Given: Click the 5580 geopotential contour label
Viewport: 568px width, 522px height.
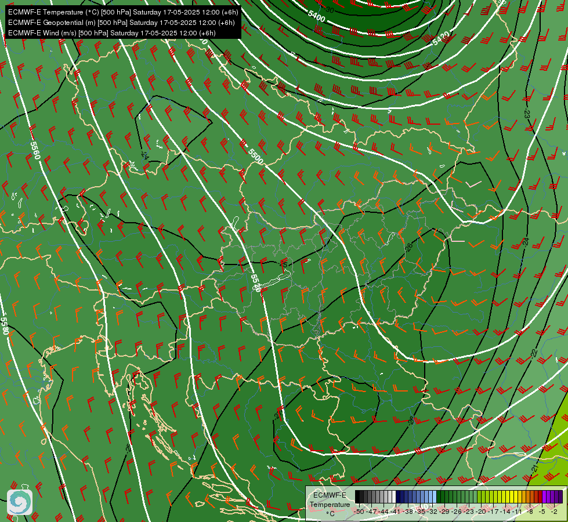Looking at the screenshot, I should pos(4,326).
